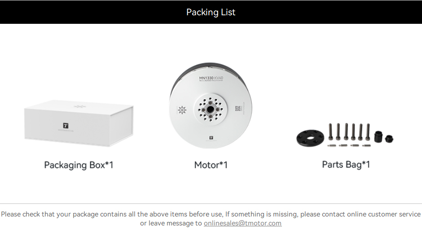
Task: Click the "Please check that your package" notice
Action: click(211, 214)
